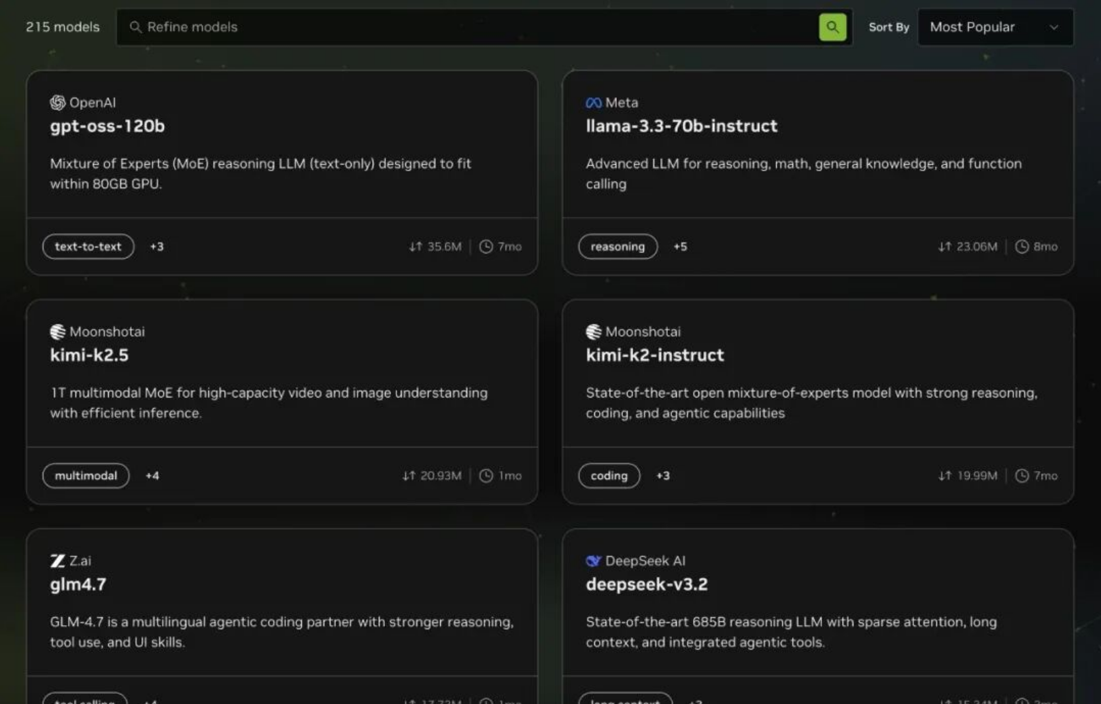Click the DeepSeek AI publisher name
Viewport: 1101px width, 704px height.
click(x=645, y=561)
